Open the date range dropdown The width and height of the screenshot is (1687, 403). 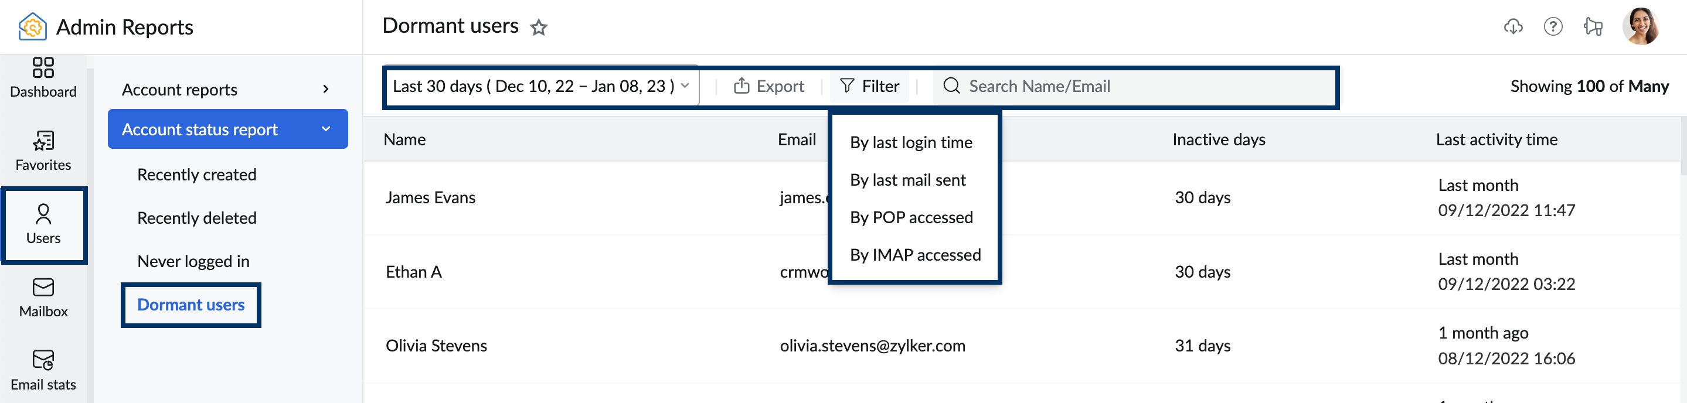542,86
